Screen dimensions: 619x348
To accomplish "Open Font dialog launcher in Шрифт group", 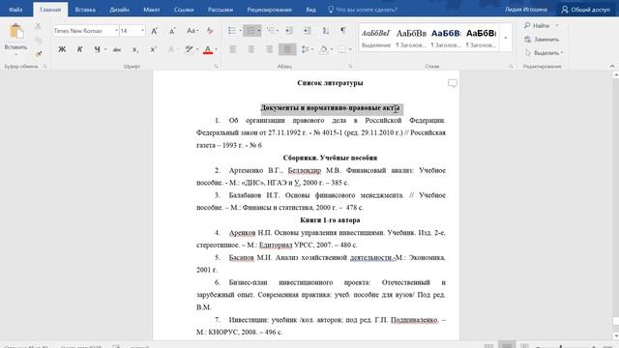I will click(x=216, y=67).
